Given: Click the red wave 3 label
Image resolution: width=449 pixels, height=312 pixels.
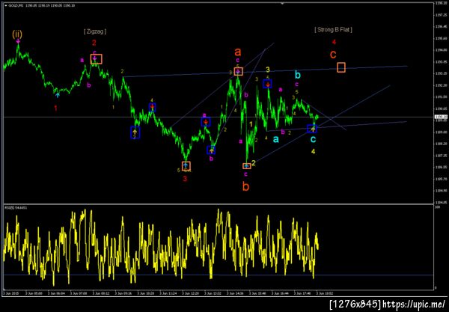Looking at the screenshot, I should coord(185,179).
